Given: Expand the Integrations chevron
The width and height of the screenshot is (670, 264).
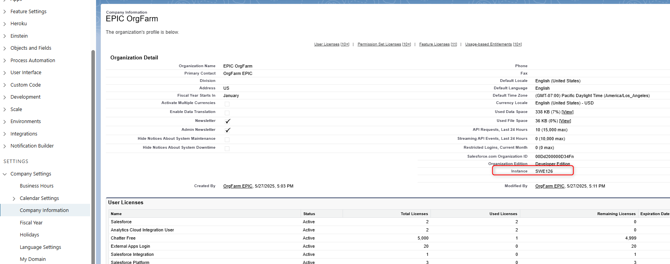Looking at the screenshot, I should [5, 134].
